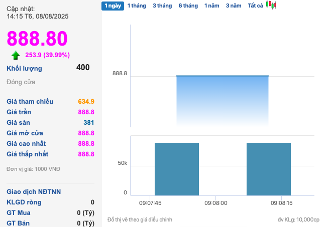This screenshot has height=227, width=334.
Task: Click the floor price value 381
Action: [88, 123]
